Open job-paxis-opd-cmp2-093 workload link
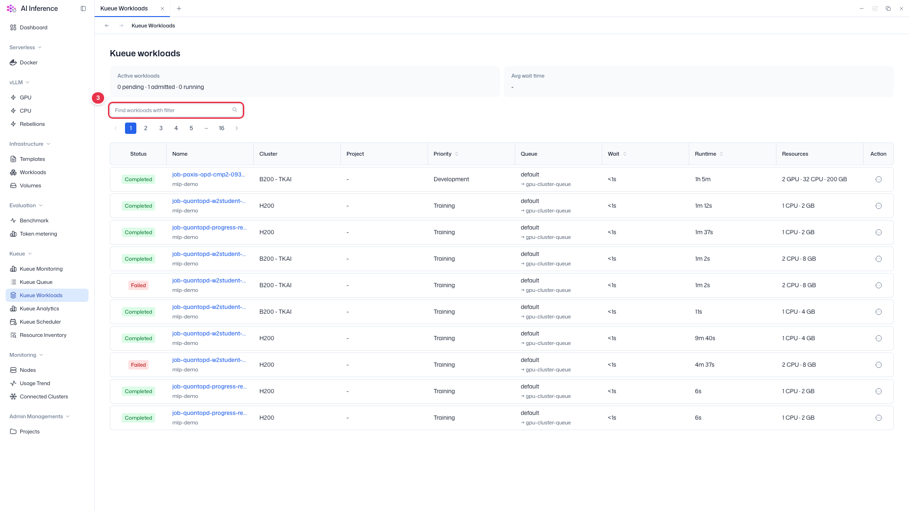The image size is (909, 511). click(209, 175)
